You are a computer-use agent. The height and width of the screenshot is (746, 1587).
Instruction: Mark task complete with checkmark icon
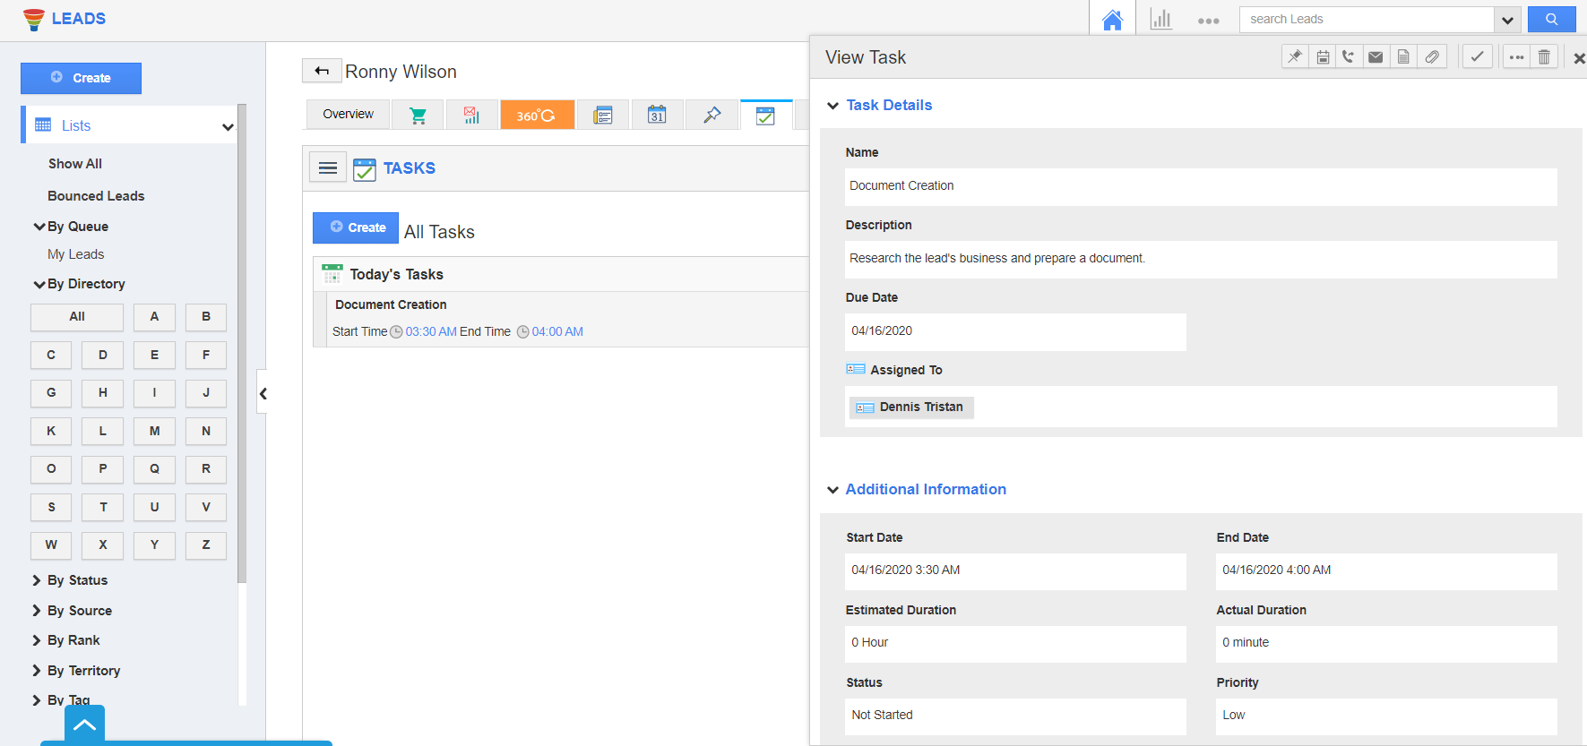tap(1477, 57)
